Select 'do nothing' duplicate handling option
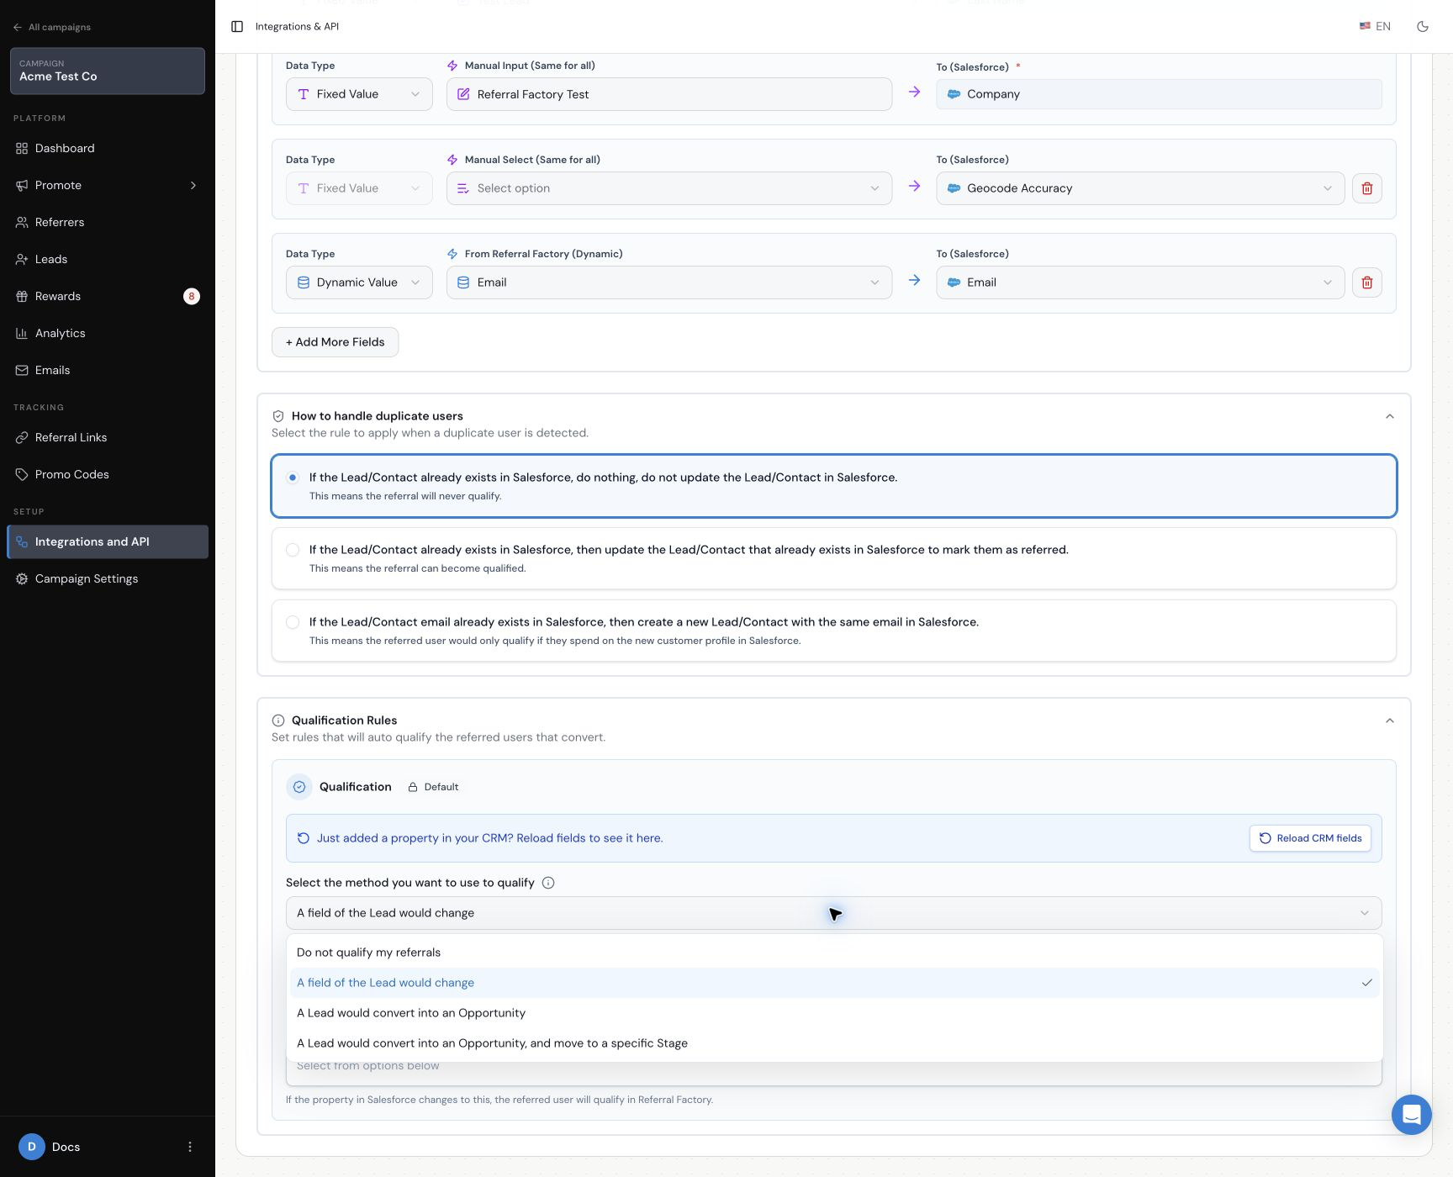This screenshot has width=1453, height=1177. coord(833,486)
